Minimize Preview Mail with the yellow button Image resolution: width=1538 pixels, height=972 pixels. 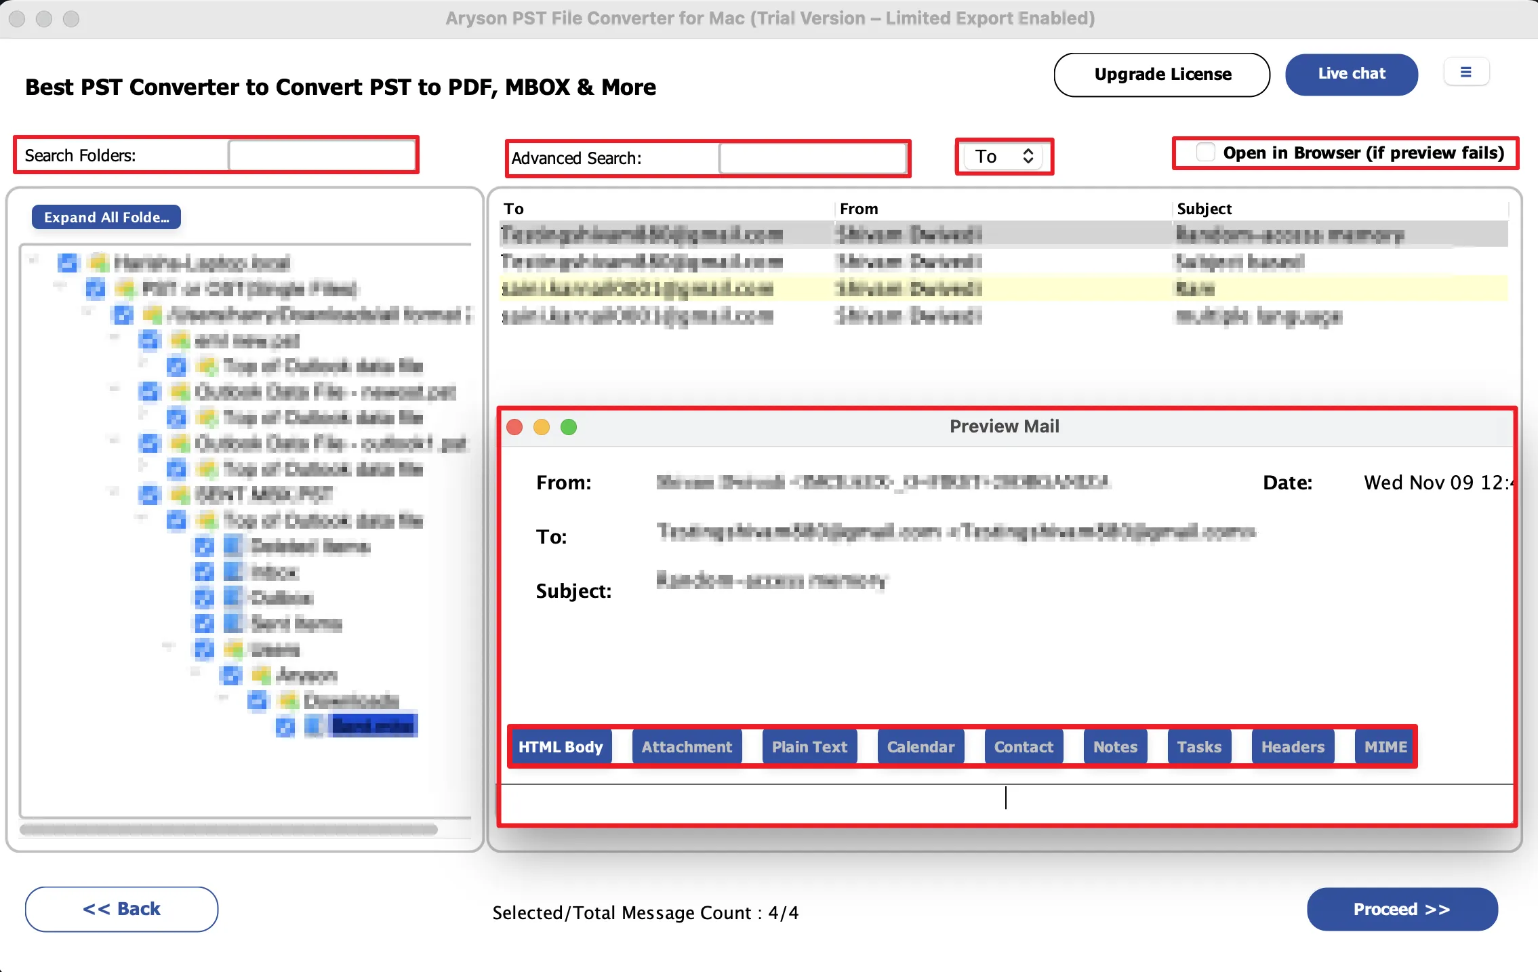[542, 427]
